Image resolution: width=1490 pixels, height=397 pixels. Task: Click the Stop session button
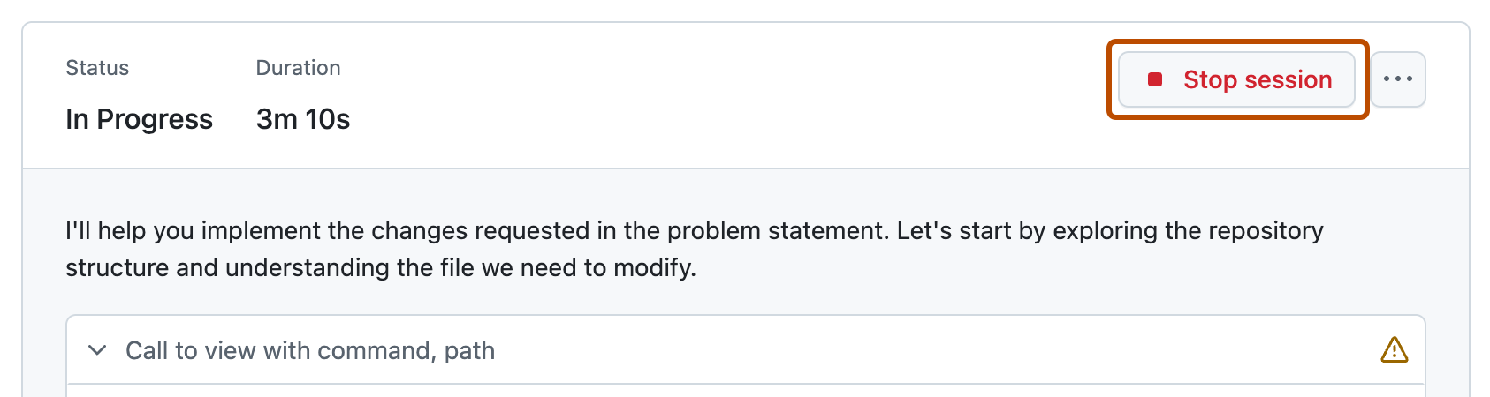tap(1236, 79)
